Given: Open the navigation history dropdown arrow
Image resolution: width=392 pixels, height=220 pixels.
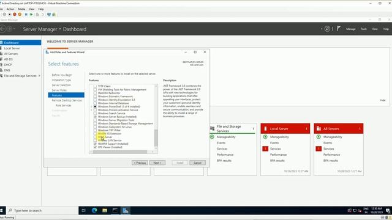Looking at the screenshot, I should click(x=14, y=29).
